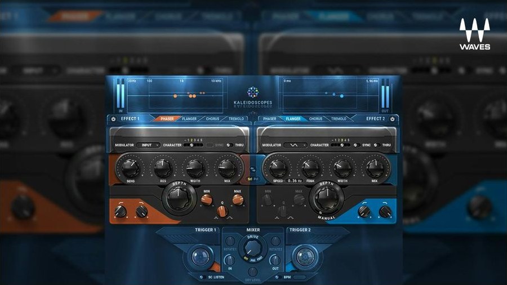Click the Mixer IN knob
This screenshot has width=507, height=285.
point(230,260)
